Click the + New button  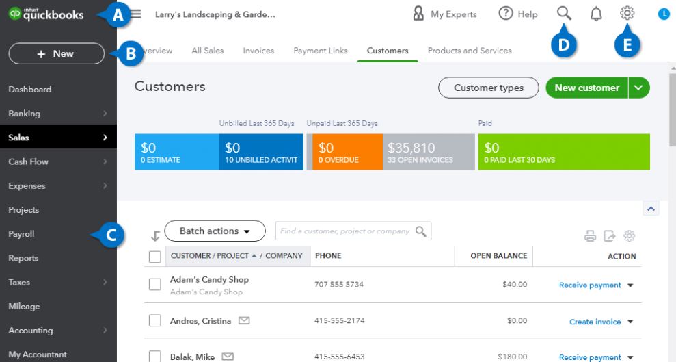tap(57, 53)
